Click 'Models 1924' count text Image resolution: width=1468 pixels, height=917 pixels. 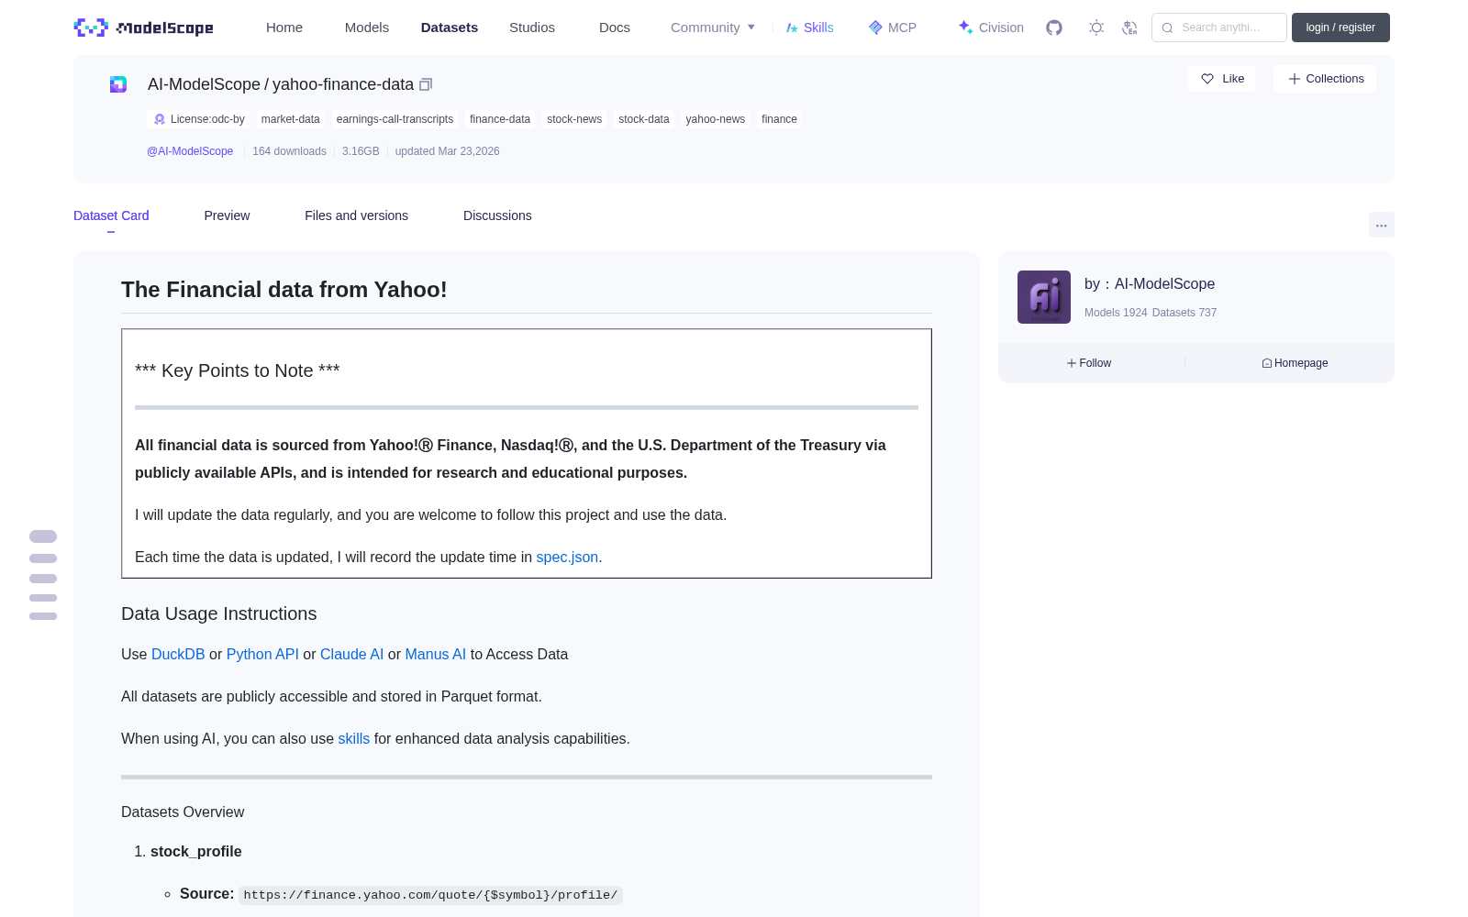click(x=1116, y=313)
